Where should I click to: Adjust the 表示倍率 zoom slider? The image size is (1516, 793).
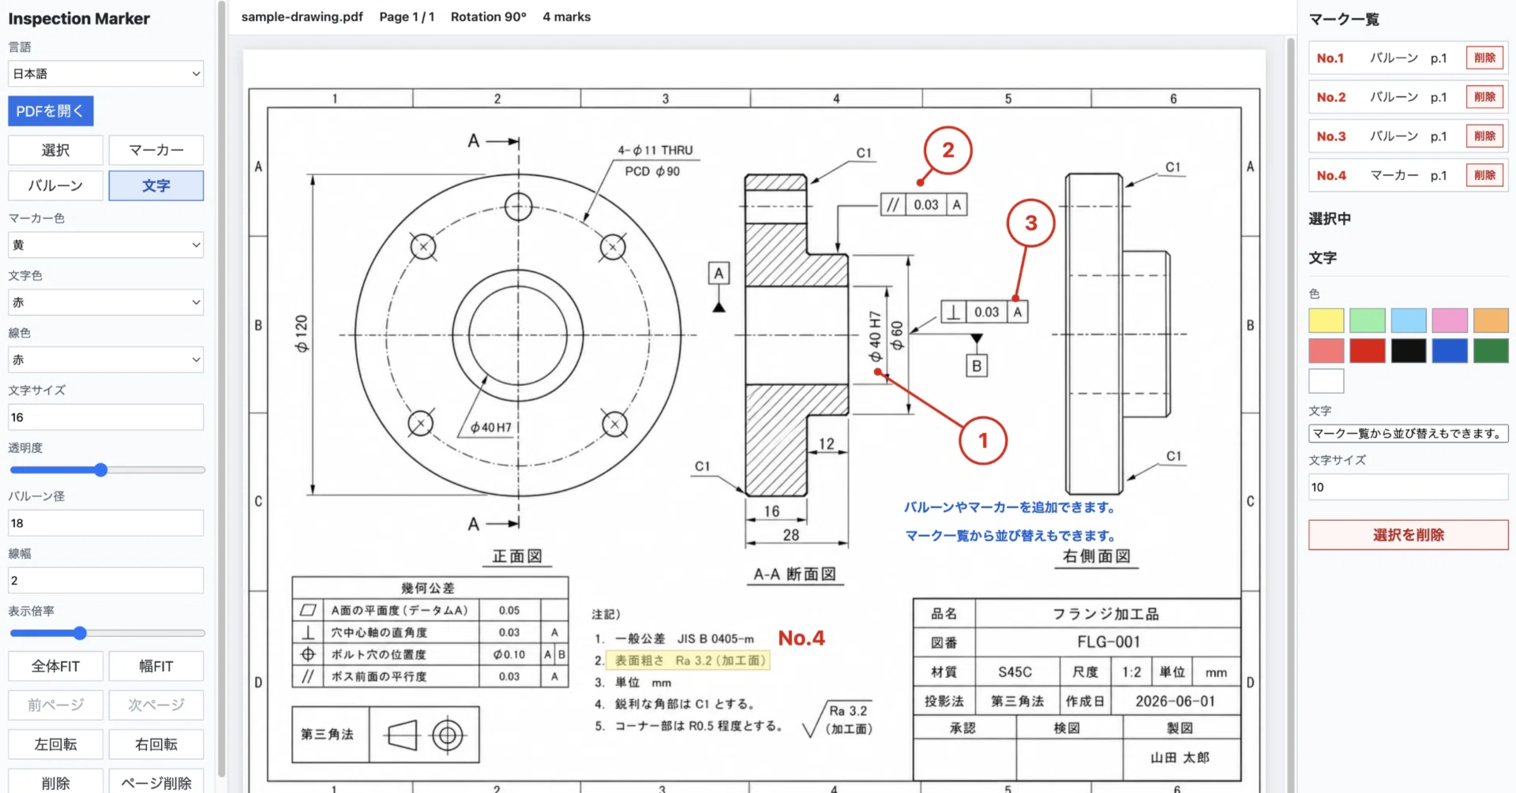[107, 633]
